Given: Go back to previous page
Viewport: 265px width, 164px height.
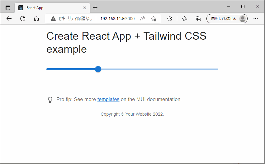Looking at the screenshot, I should (9, 19).
